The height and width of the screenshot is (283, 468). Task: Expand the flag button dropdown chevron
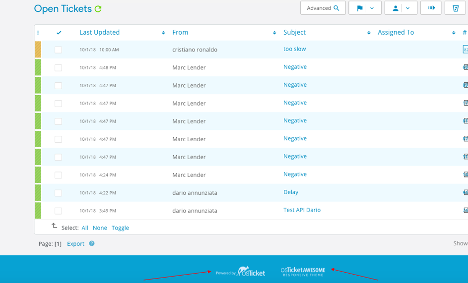pos(372,8)
